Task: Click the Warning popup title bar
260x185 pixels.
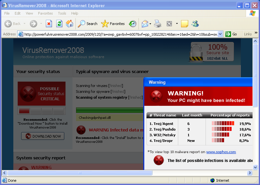Action: pyautogui.click(x=198, y=82)
